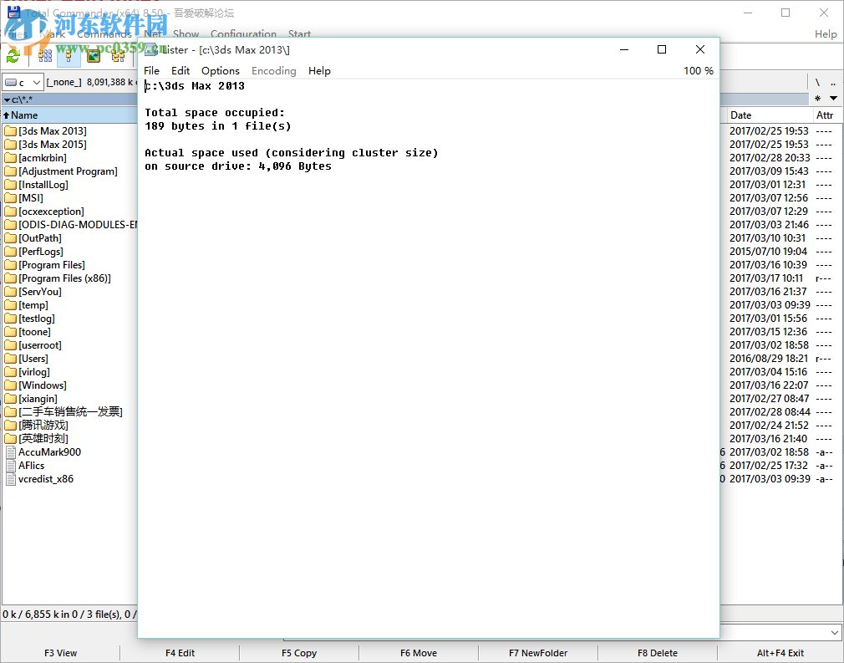The image size is (844, 663).
Task: Click the 100 % zoom indicator in Lister
Action: click(x=698, y=70)
